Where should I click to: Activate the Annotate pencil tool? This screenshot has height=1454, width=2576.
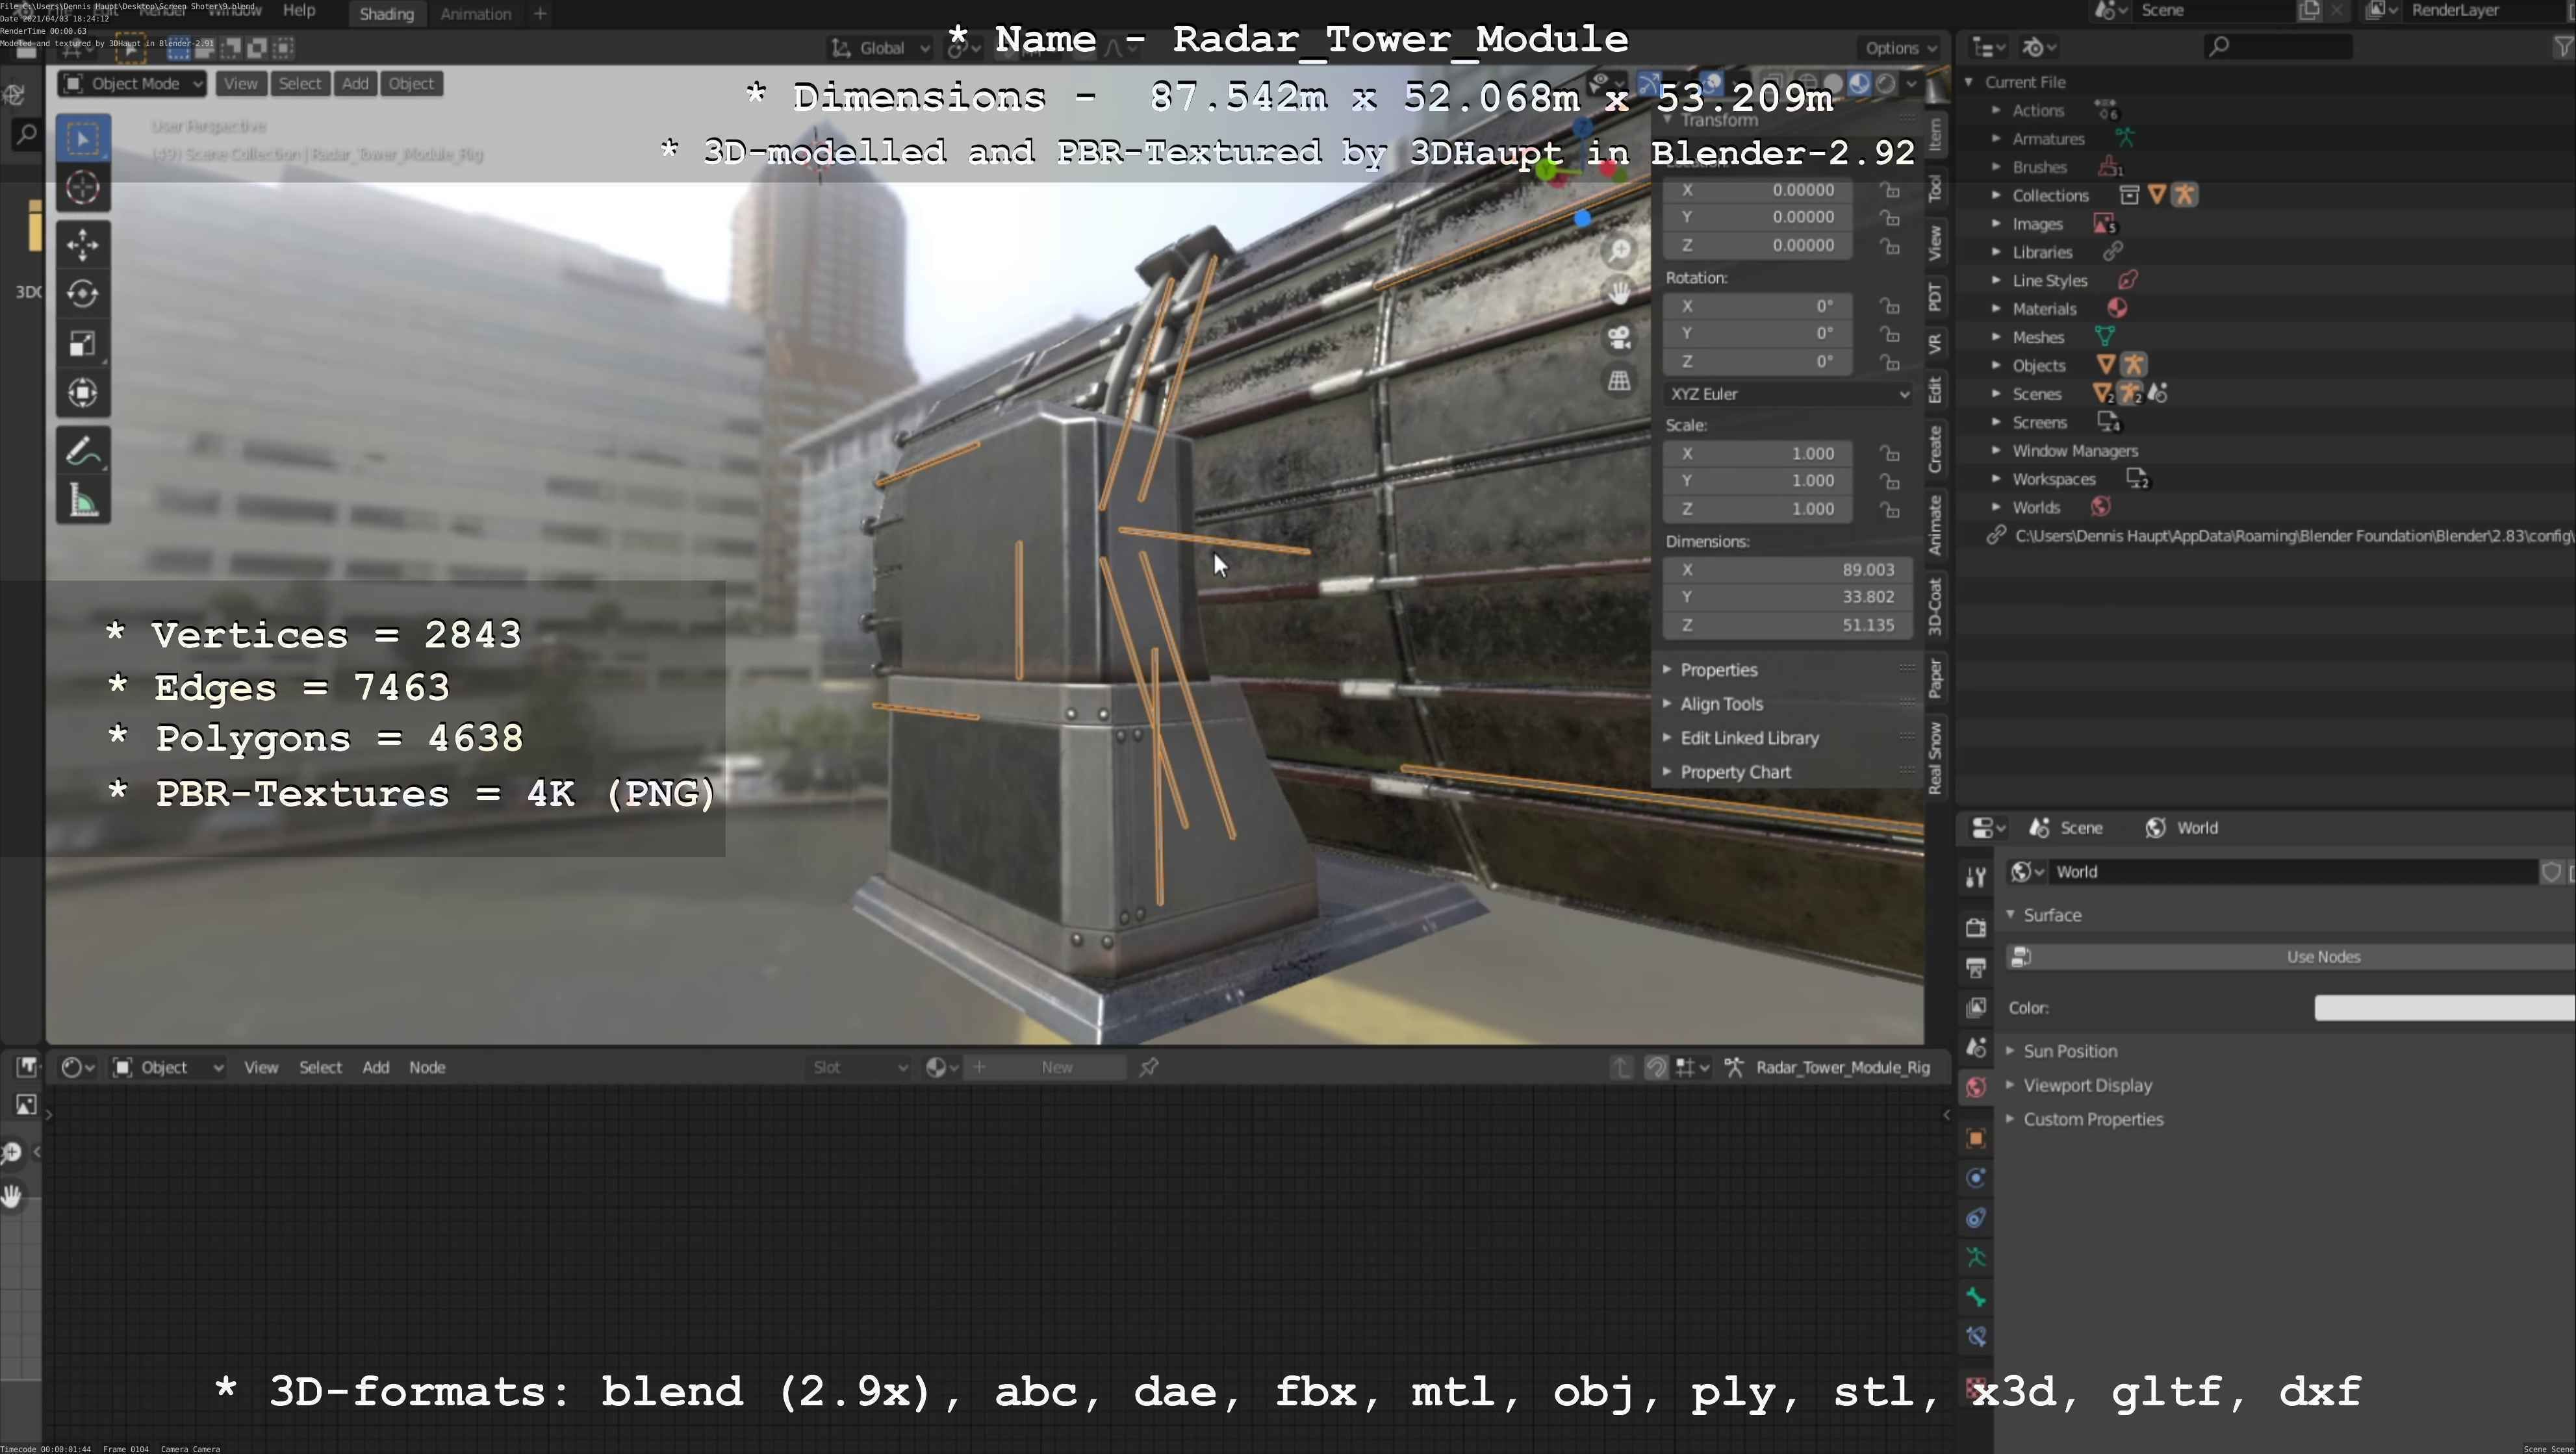[82, 452]
